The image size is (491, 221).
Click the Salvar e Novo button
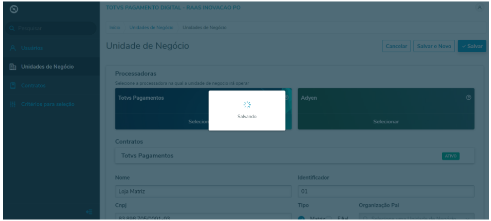434,46
